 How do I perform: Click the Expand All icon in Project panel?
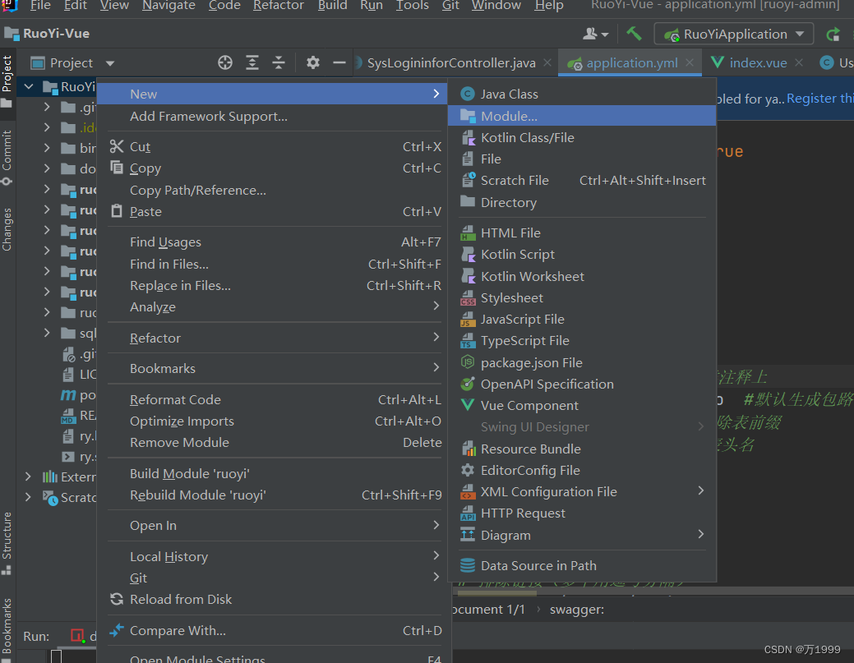click(252, 62)
